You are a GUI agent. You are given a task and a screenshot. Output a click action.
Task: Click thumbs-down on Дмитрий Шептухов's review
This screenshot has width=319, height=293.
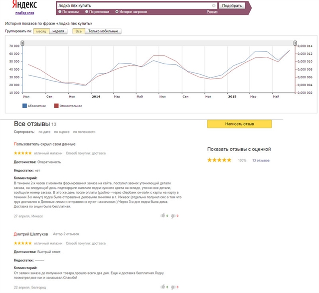click(x=173, y=287)
